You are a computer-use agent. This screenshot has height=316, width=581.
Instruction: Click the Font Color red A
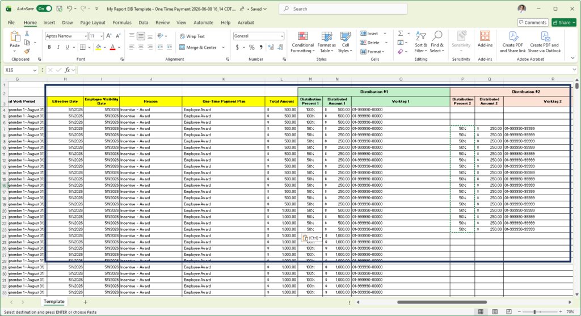point(113,48)
